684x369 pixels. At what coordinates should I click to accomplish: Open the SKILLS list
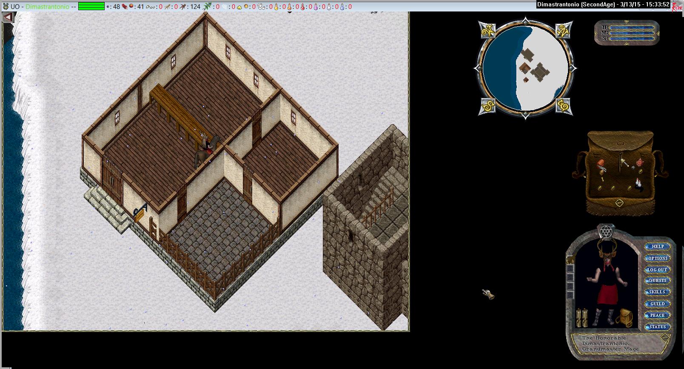click(657, 292)
